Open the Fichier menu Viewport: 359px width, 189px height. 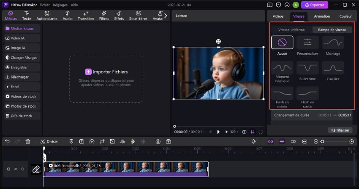pyautogui.click(x=45, y=5)
